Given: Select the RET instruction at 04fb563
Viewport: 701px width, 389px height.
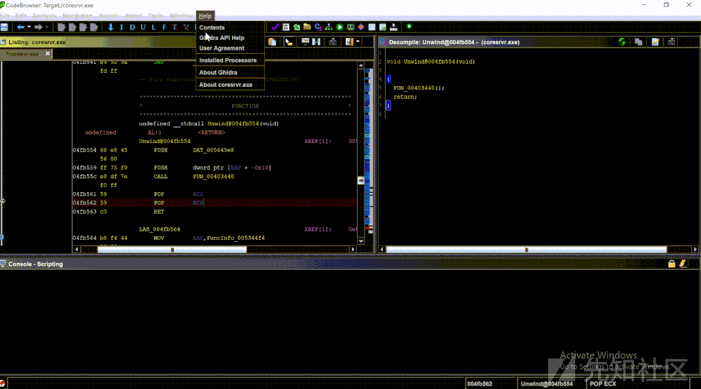Looking at the screenshot, I should (x=158, y=212).
